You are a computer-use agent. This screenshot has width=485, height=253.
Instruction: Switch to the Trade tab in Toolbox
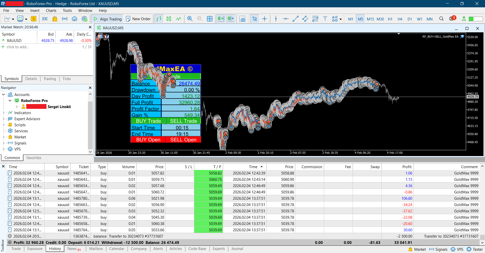coord(16,249)
